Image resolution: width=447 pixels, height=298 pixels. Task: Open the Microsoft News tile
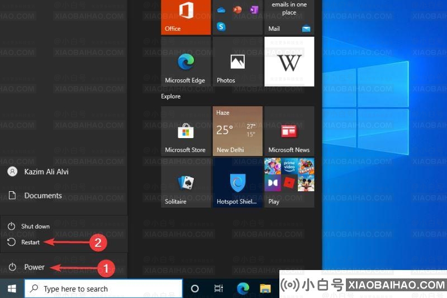[x=289, y=131]
